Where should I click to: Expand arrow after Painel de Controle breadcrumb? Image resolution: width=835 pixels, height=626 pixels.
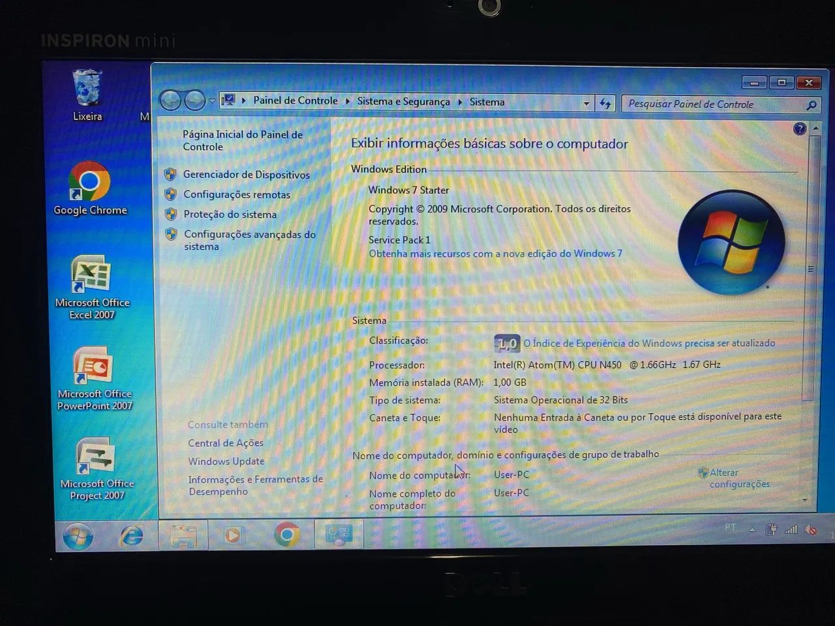pyautogui.click(x=348, y=101)
